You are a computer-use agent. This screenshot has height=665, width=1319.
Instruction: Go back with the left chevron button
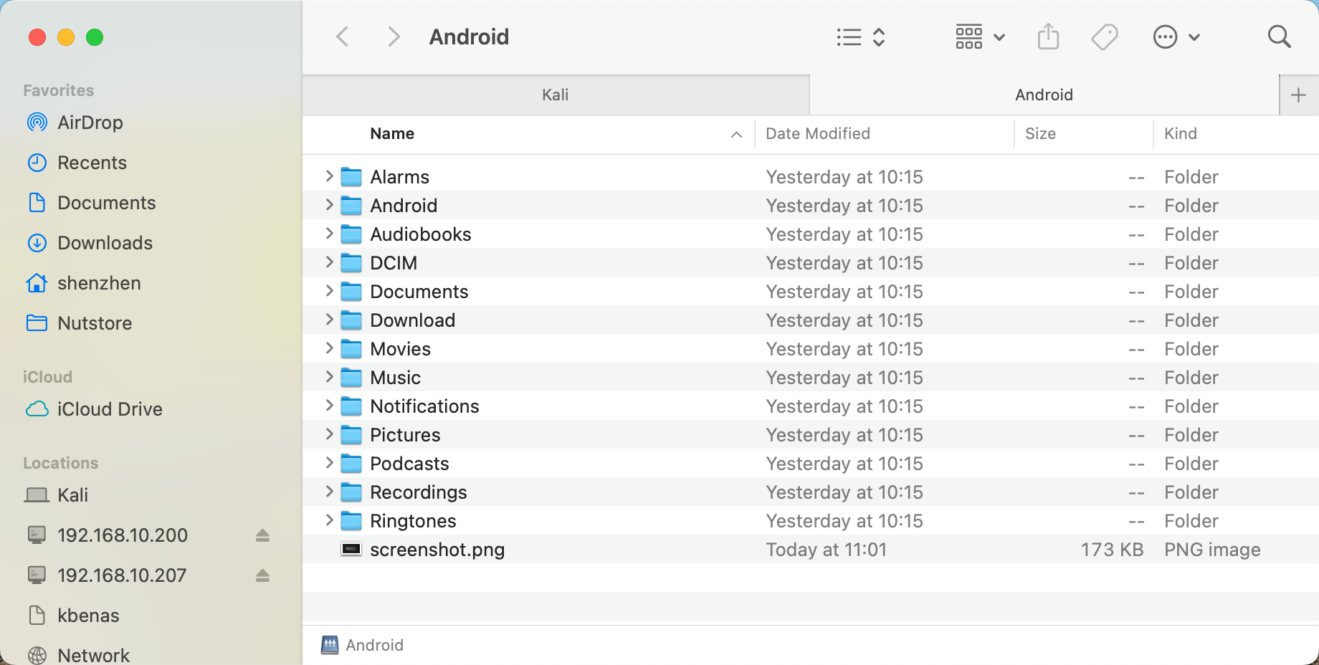343,37
